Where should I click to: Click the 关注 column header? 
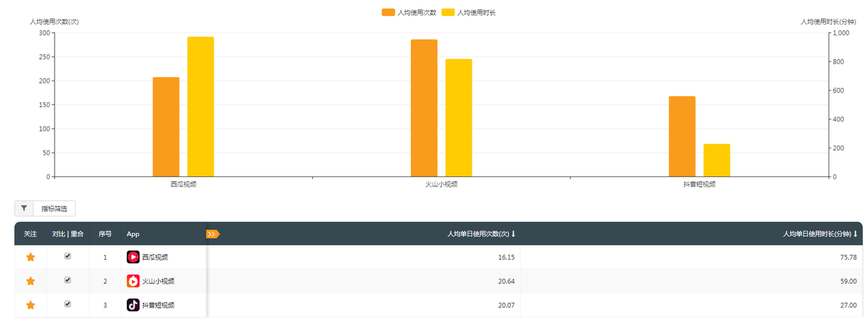tap(30, 234)
